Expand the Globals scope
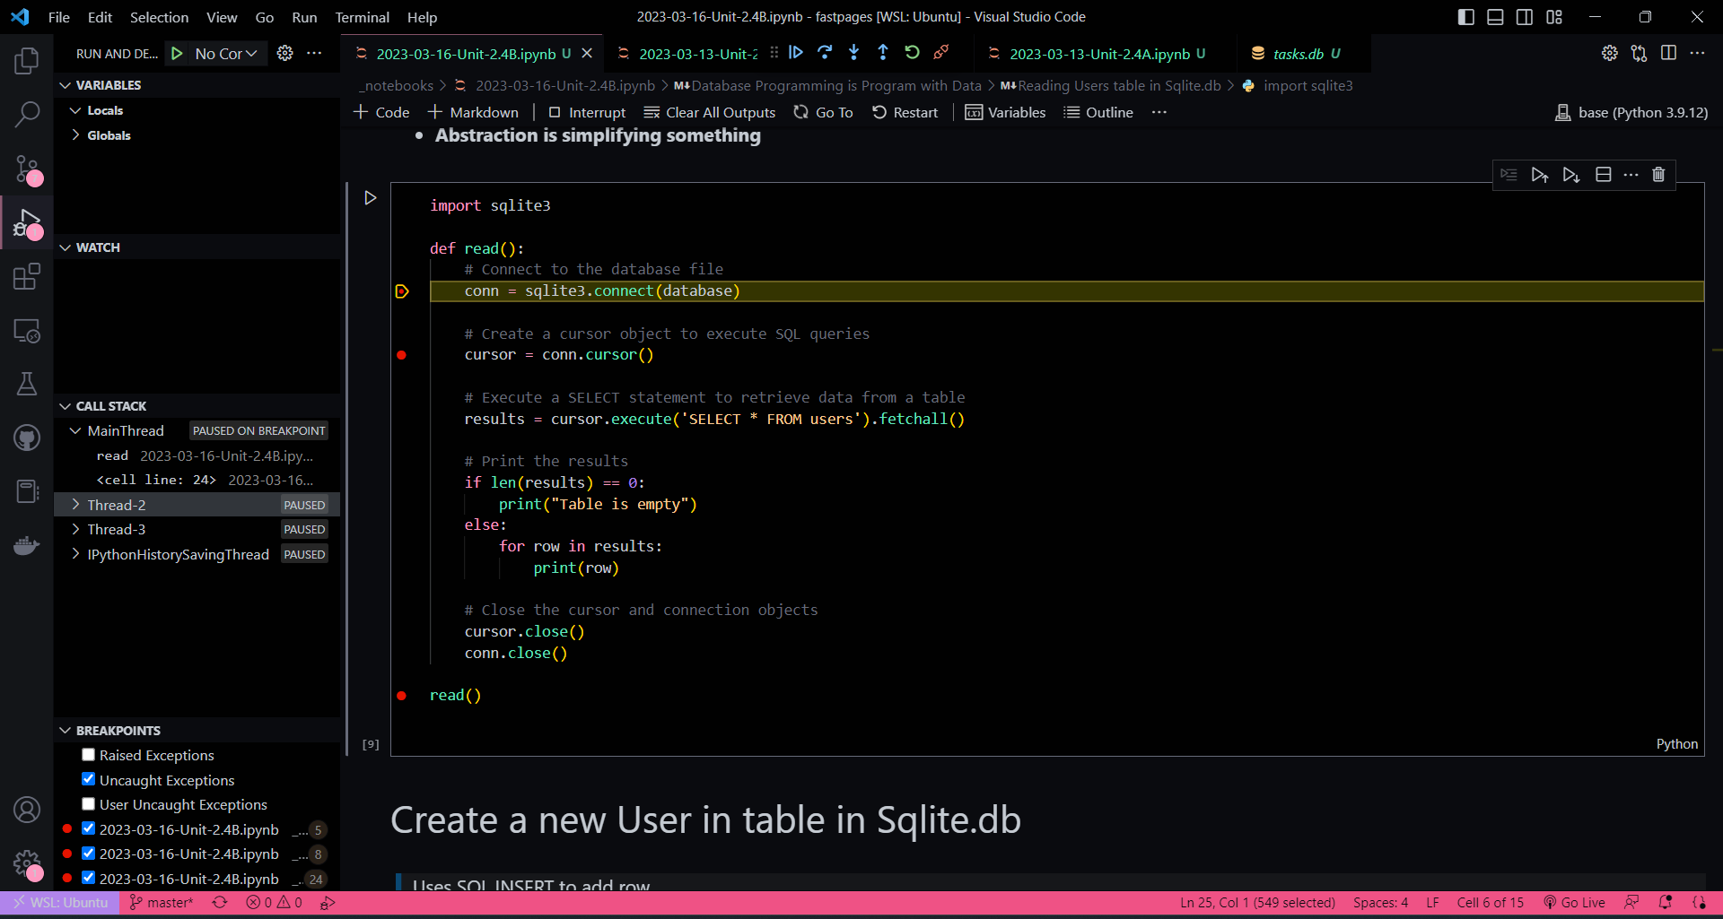The width and height of the screenshot is (1723, 919). point(75,135)
